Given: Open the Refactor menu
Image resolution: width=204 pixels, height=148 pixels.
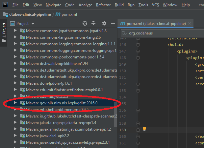Looking at the screenshot, I should (103, 5).
